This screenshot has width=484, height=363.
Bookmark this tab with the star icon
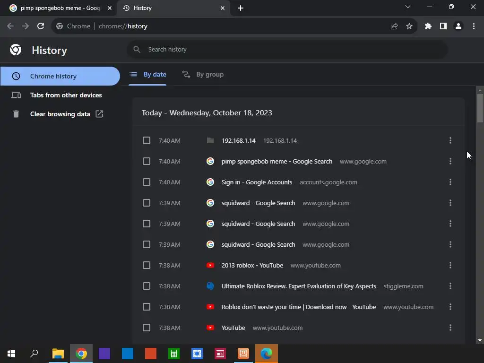(409, 26)
